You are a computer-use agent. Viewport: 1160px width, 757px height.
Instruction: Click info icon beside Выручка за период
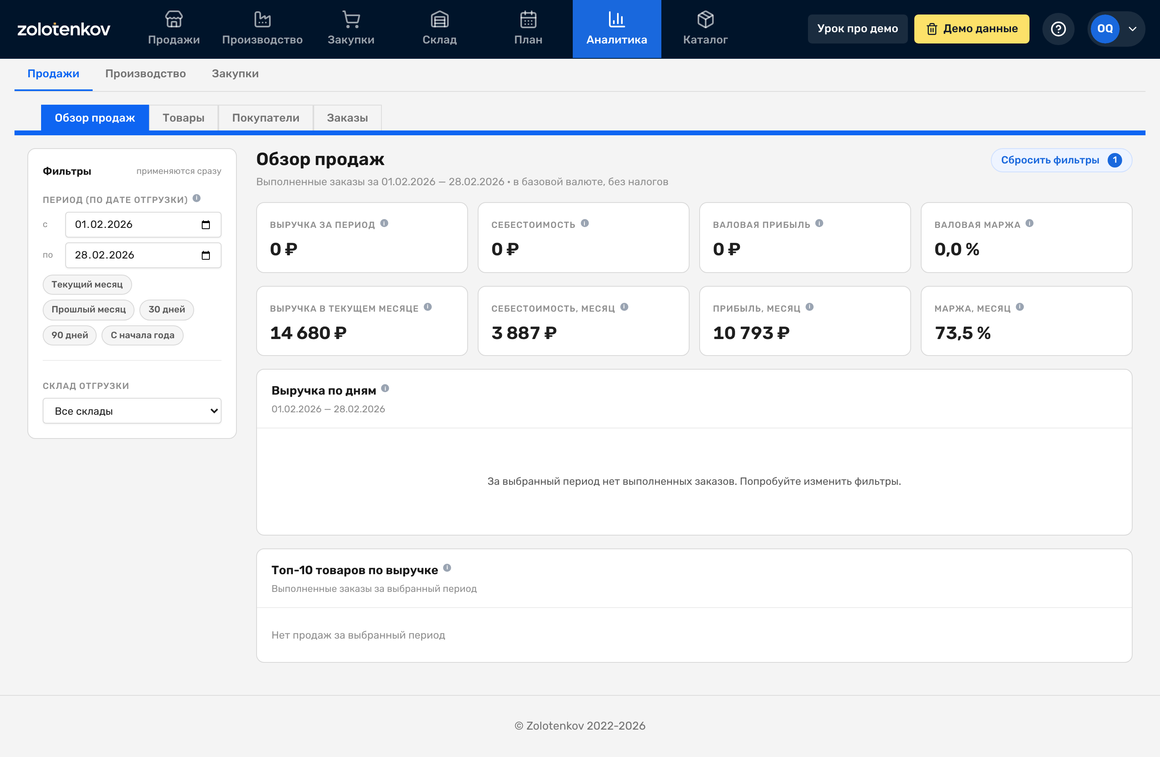point(384,223)
